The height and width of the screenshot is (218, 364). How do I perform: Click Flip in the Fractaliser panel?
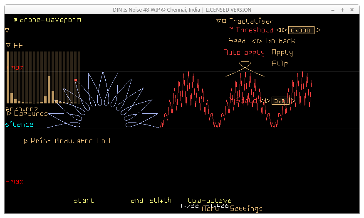coord(279,64)
